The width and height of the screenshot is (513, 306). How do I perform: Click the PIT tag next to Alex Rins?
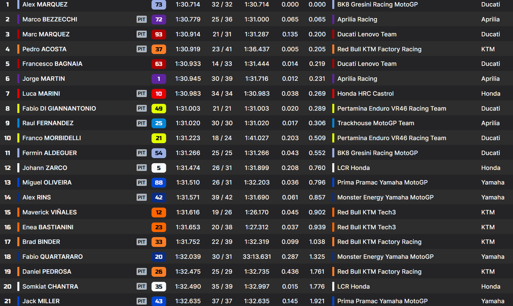(141, 197)
